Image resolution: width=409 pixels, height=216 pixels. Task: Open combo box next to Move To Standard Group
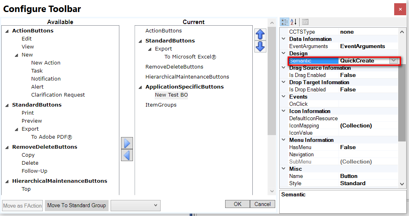136,205
